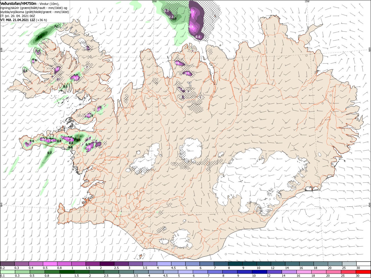
Task: Pick the gray-green swatch at 3 on rain scale
Action: click(x=126, y=272)
